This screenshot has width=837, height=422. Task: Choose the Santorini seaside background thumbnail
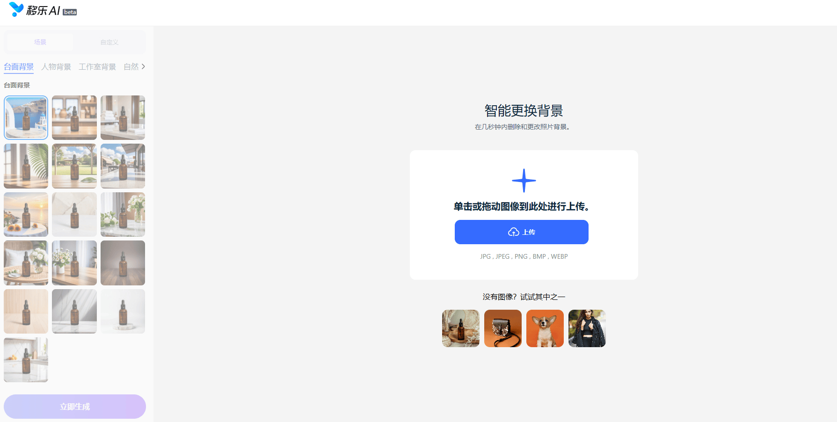click(26, 118)
